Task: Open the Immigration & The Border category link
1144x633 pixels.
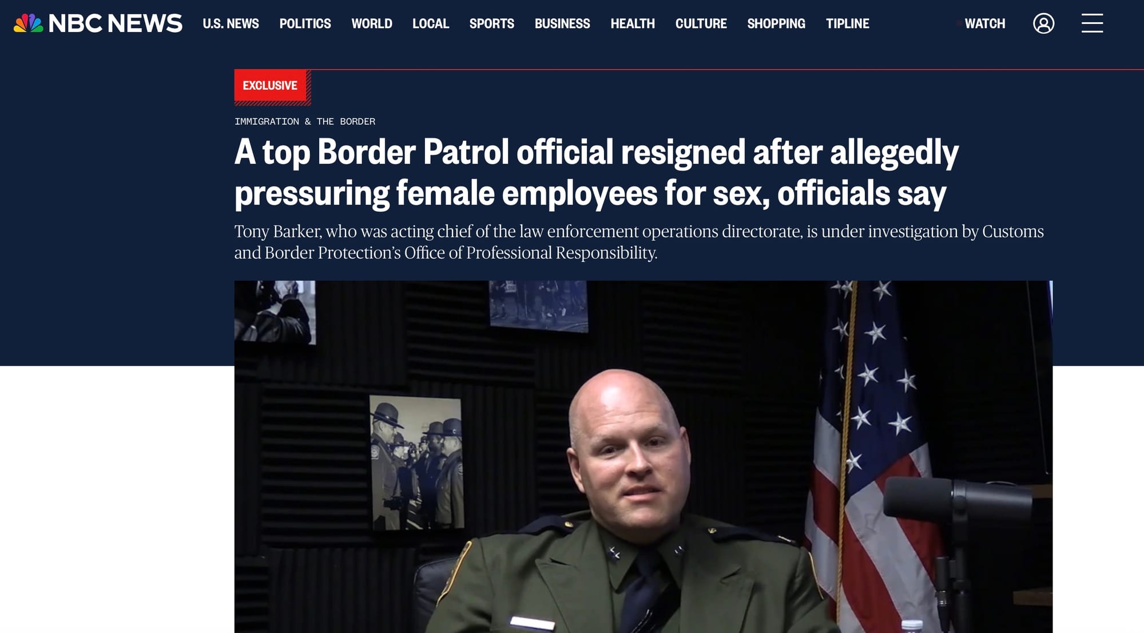Action: [305, 121]
